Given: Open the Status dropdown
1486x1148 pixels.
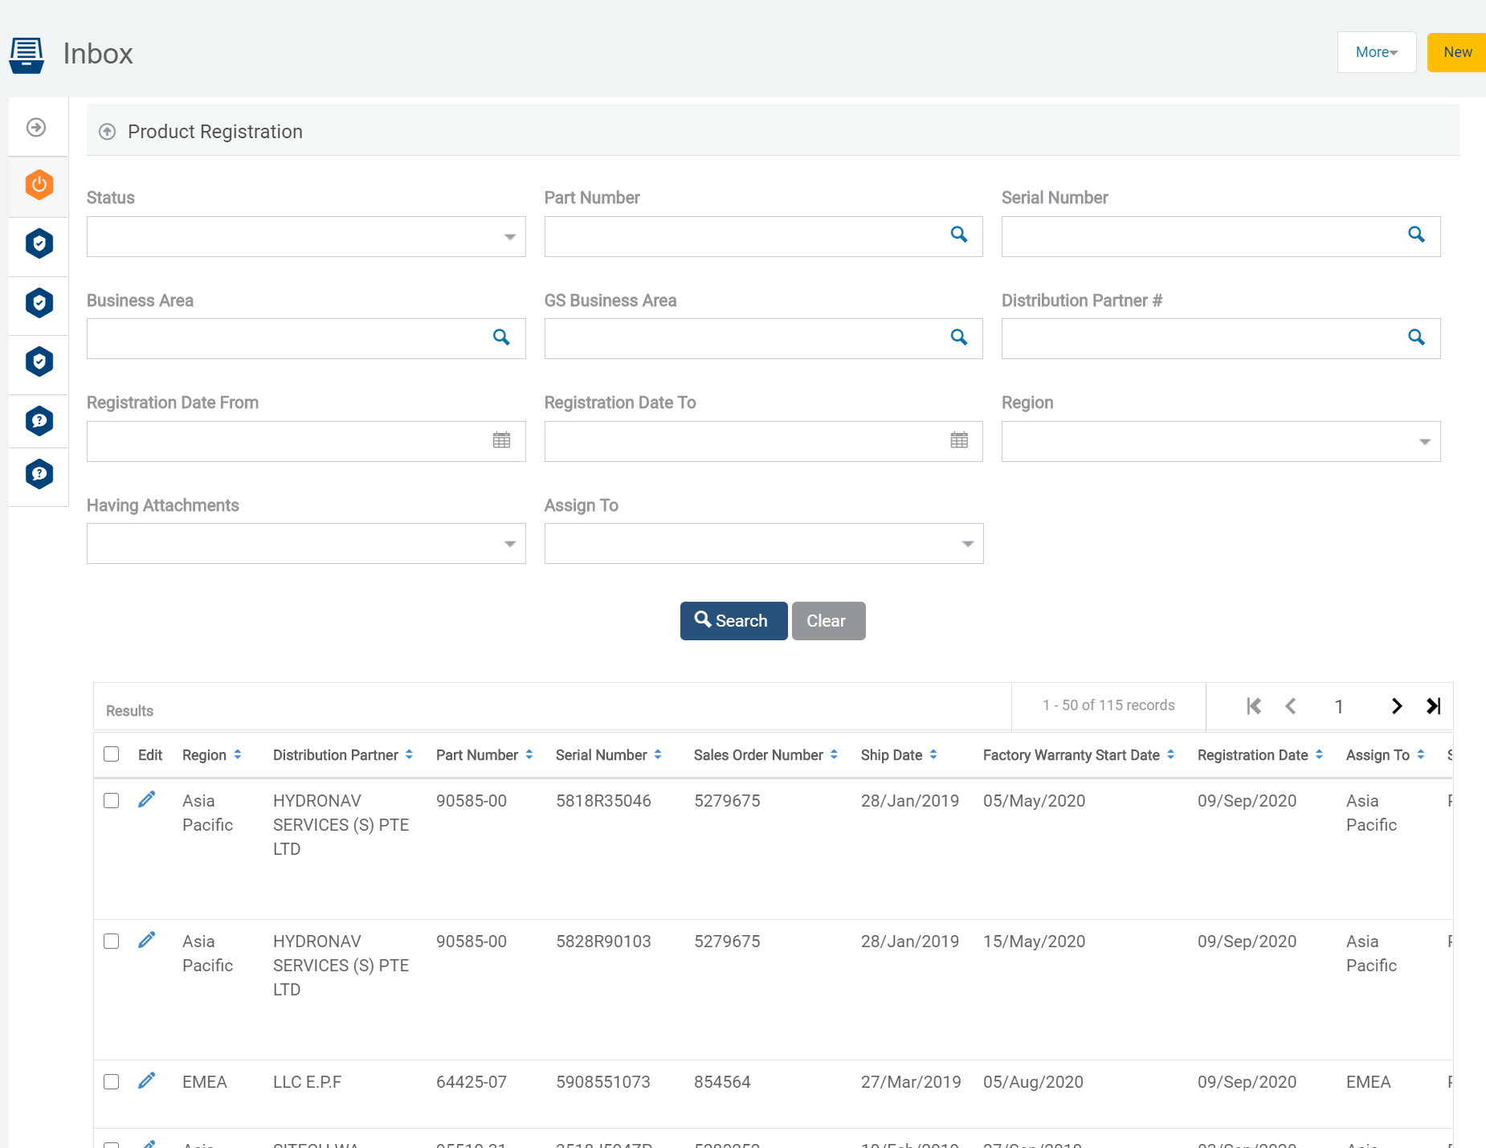Looking at the screenshot, I should 306,237.
